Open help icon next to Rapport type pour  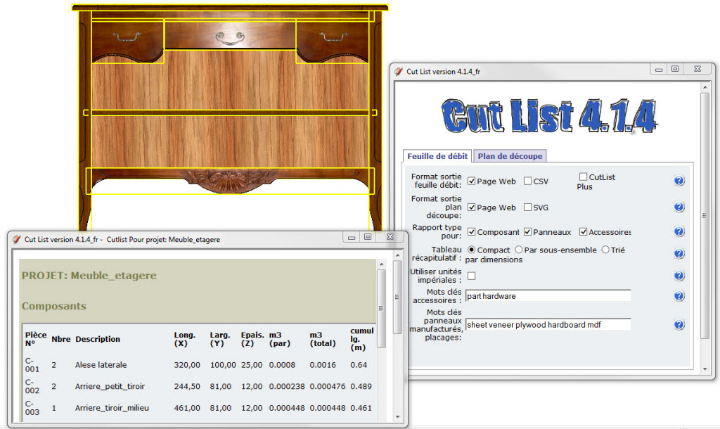coord(679,232)
